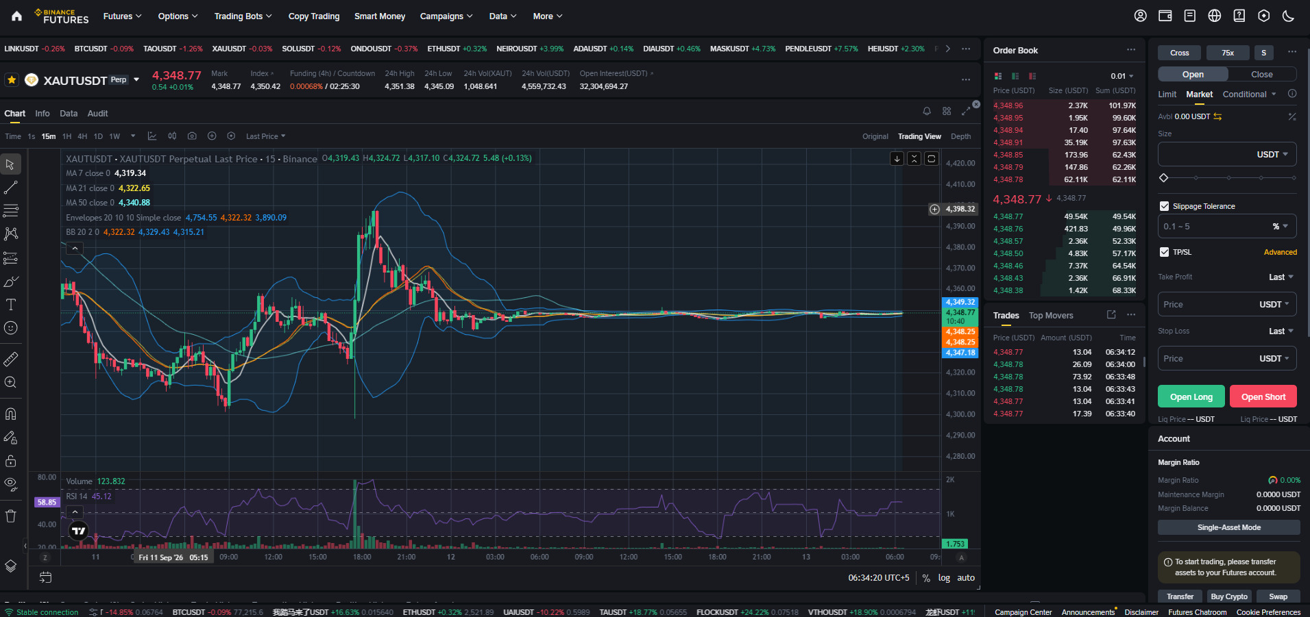1310x617 pixels.
Task: Open the transfer arrows beside available balance
Action: click(1217, 116)
